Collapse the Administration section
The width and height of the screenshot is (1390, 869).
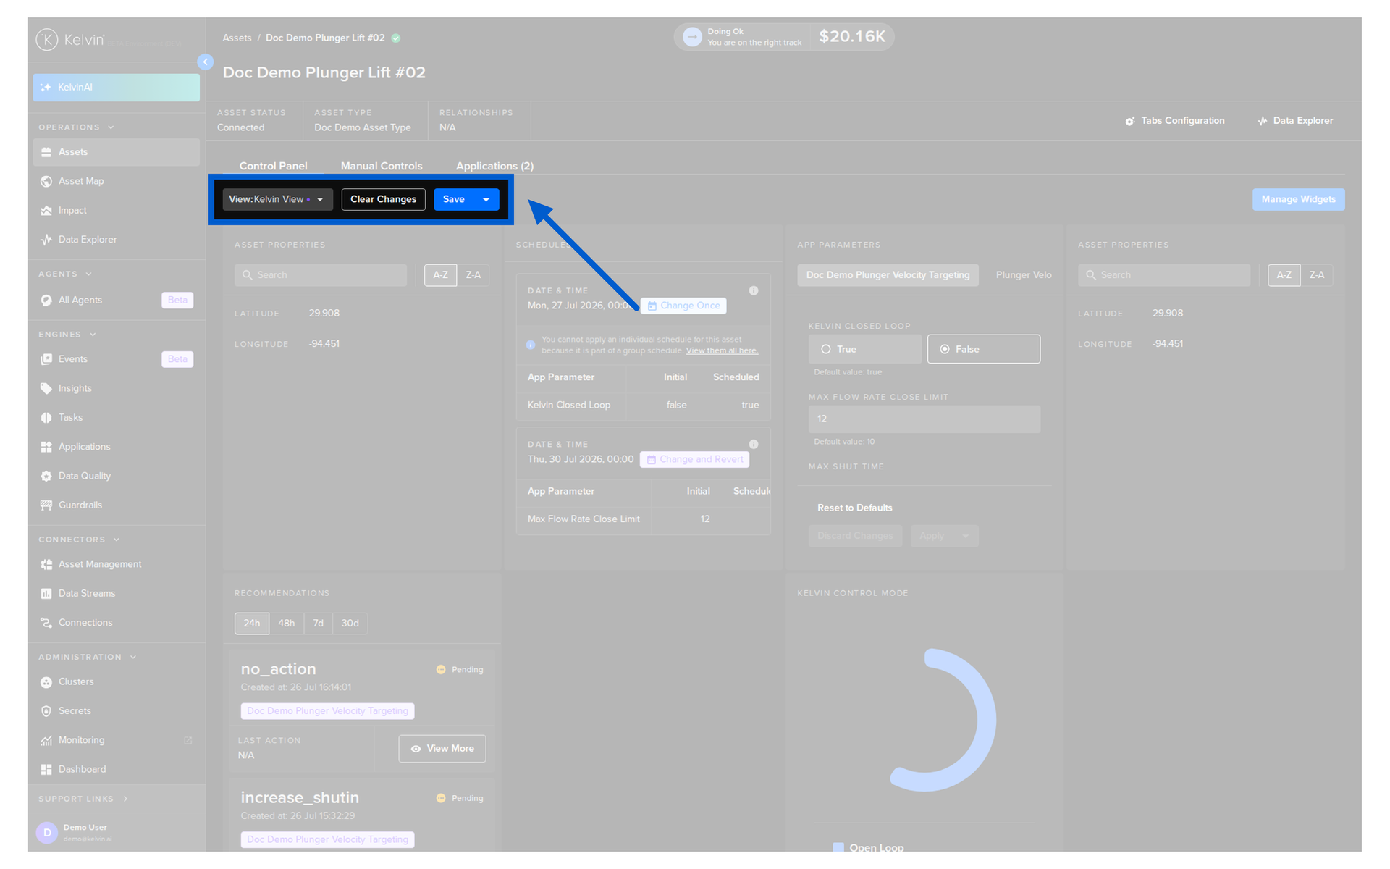click(x=133, y=658)
